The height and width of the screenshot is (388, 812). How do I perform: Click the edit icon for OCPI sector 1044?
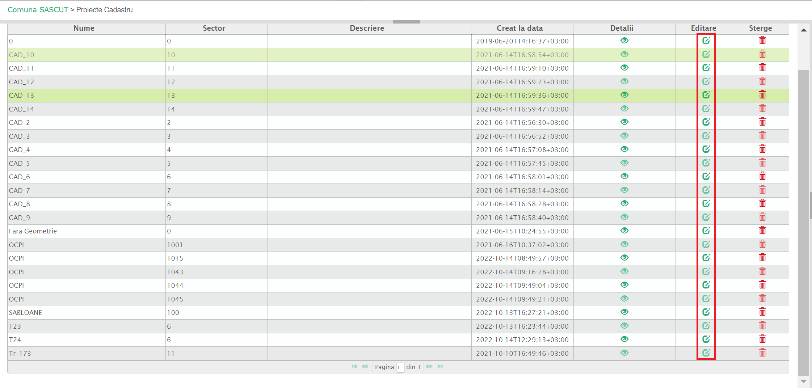pos(706,285)
